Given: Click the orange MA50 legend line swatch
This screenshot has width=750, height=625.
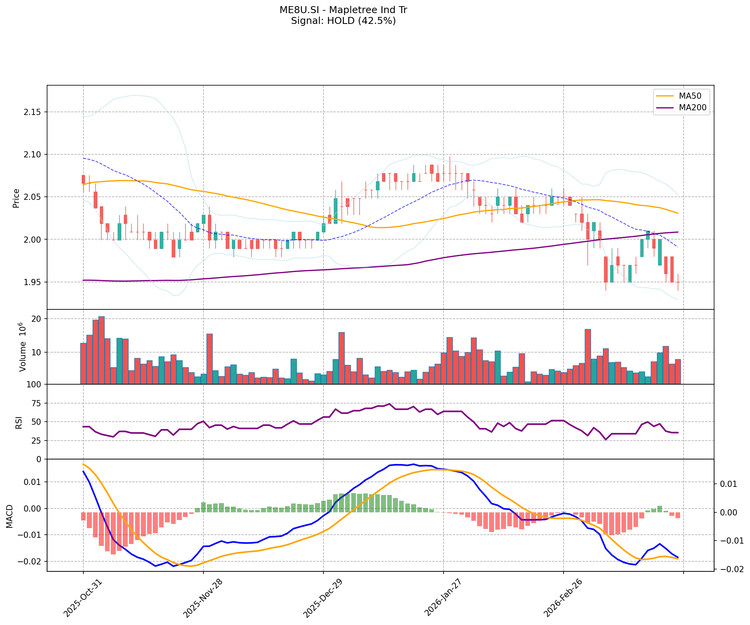Looking at the screenshot, I should pos(665,96).
